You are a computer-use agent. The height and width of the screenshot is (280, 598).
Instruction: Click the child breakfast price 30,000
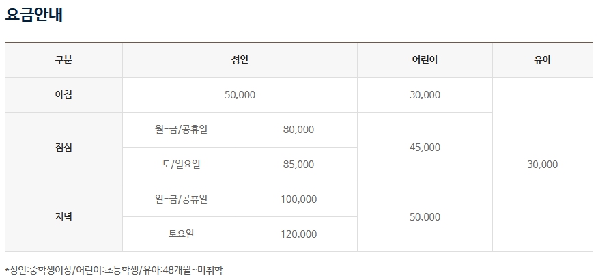pos(425,95)
